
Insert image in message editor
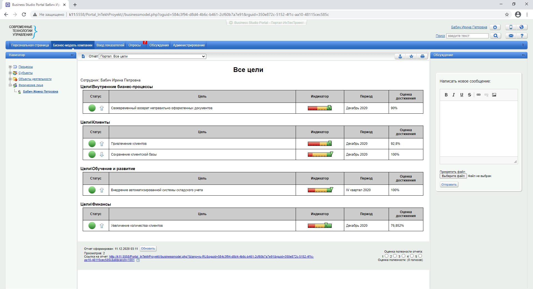[x=494, y=95]
